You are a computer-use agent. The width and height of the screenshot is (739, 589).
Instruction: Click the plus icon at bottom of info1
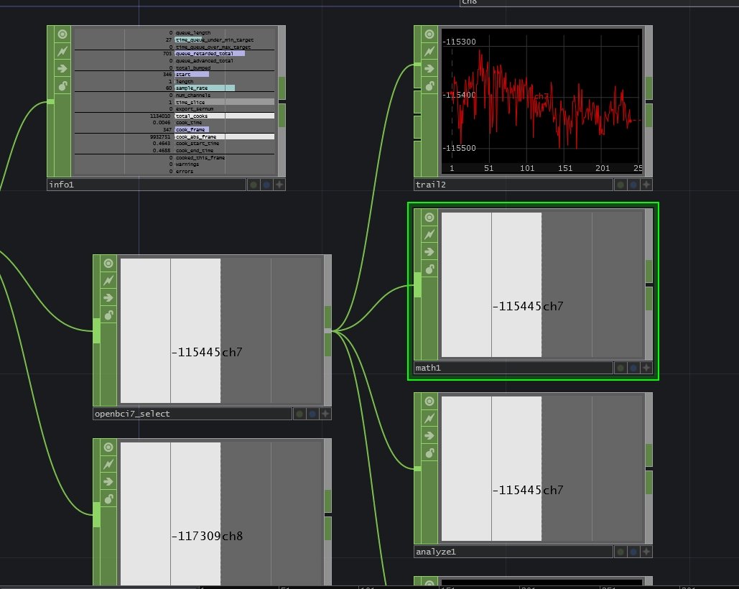click(279, 185)
